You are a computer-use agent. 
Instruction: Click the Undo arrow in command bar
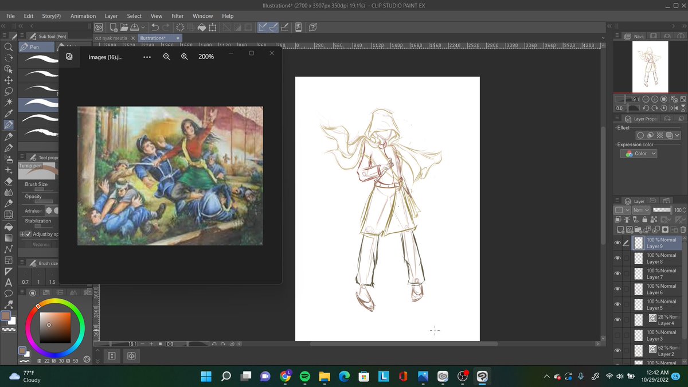click(x=155, y=27)
